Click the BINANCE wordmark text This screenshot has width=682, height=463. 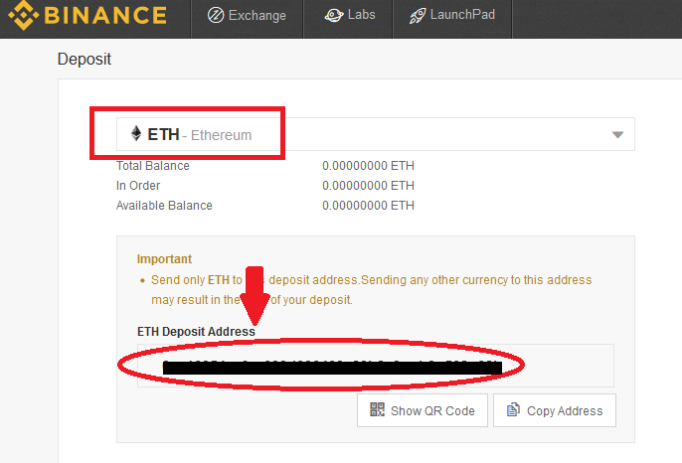pyautogui.click(x=105, y=15)
